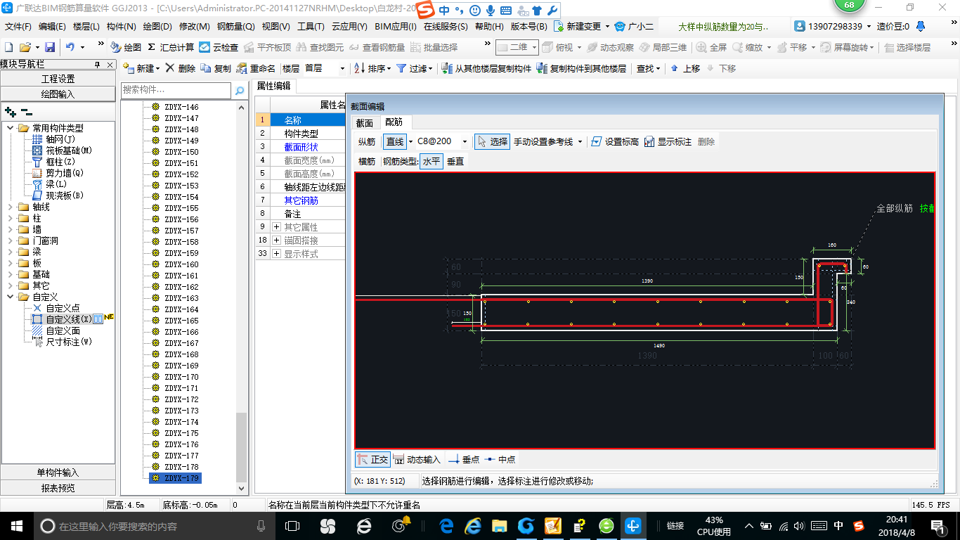Toggle the 直线 line drawing mode

(x=395, y=141)
